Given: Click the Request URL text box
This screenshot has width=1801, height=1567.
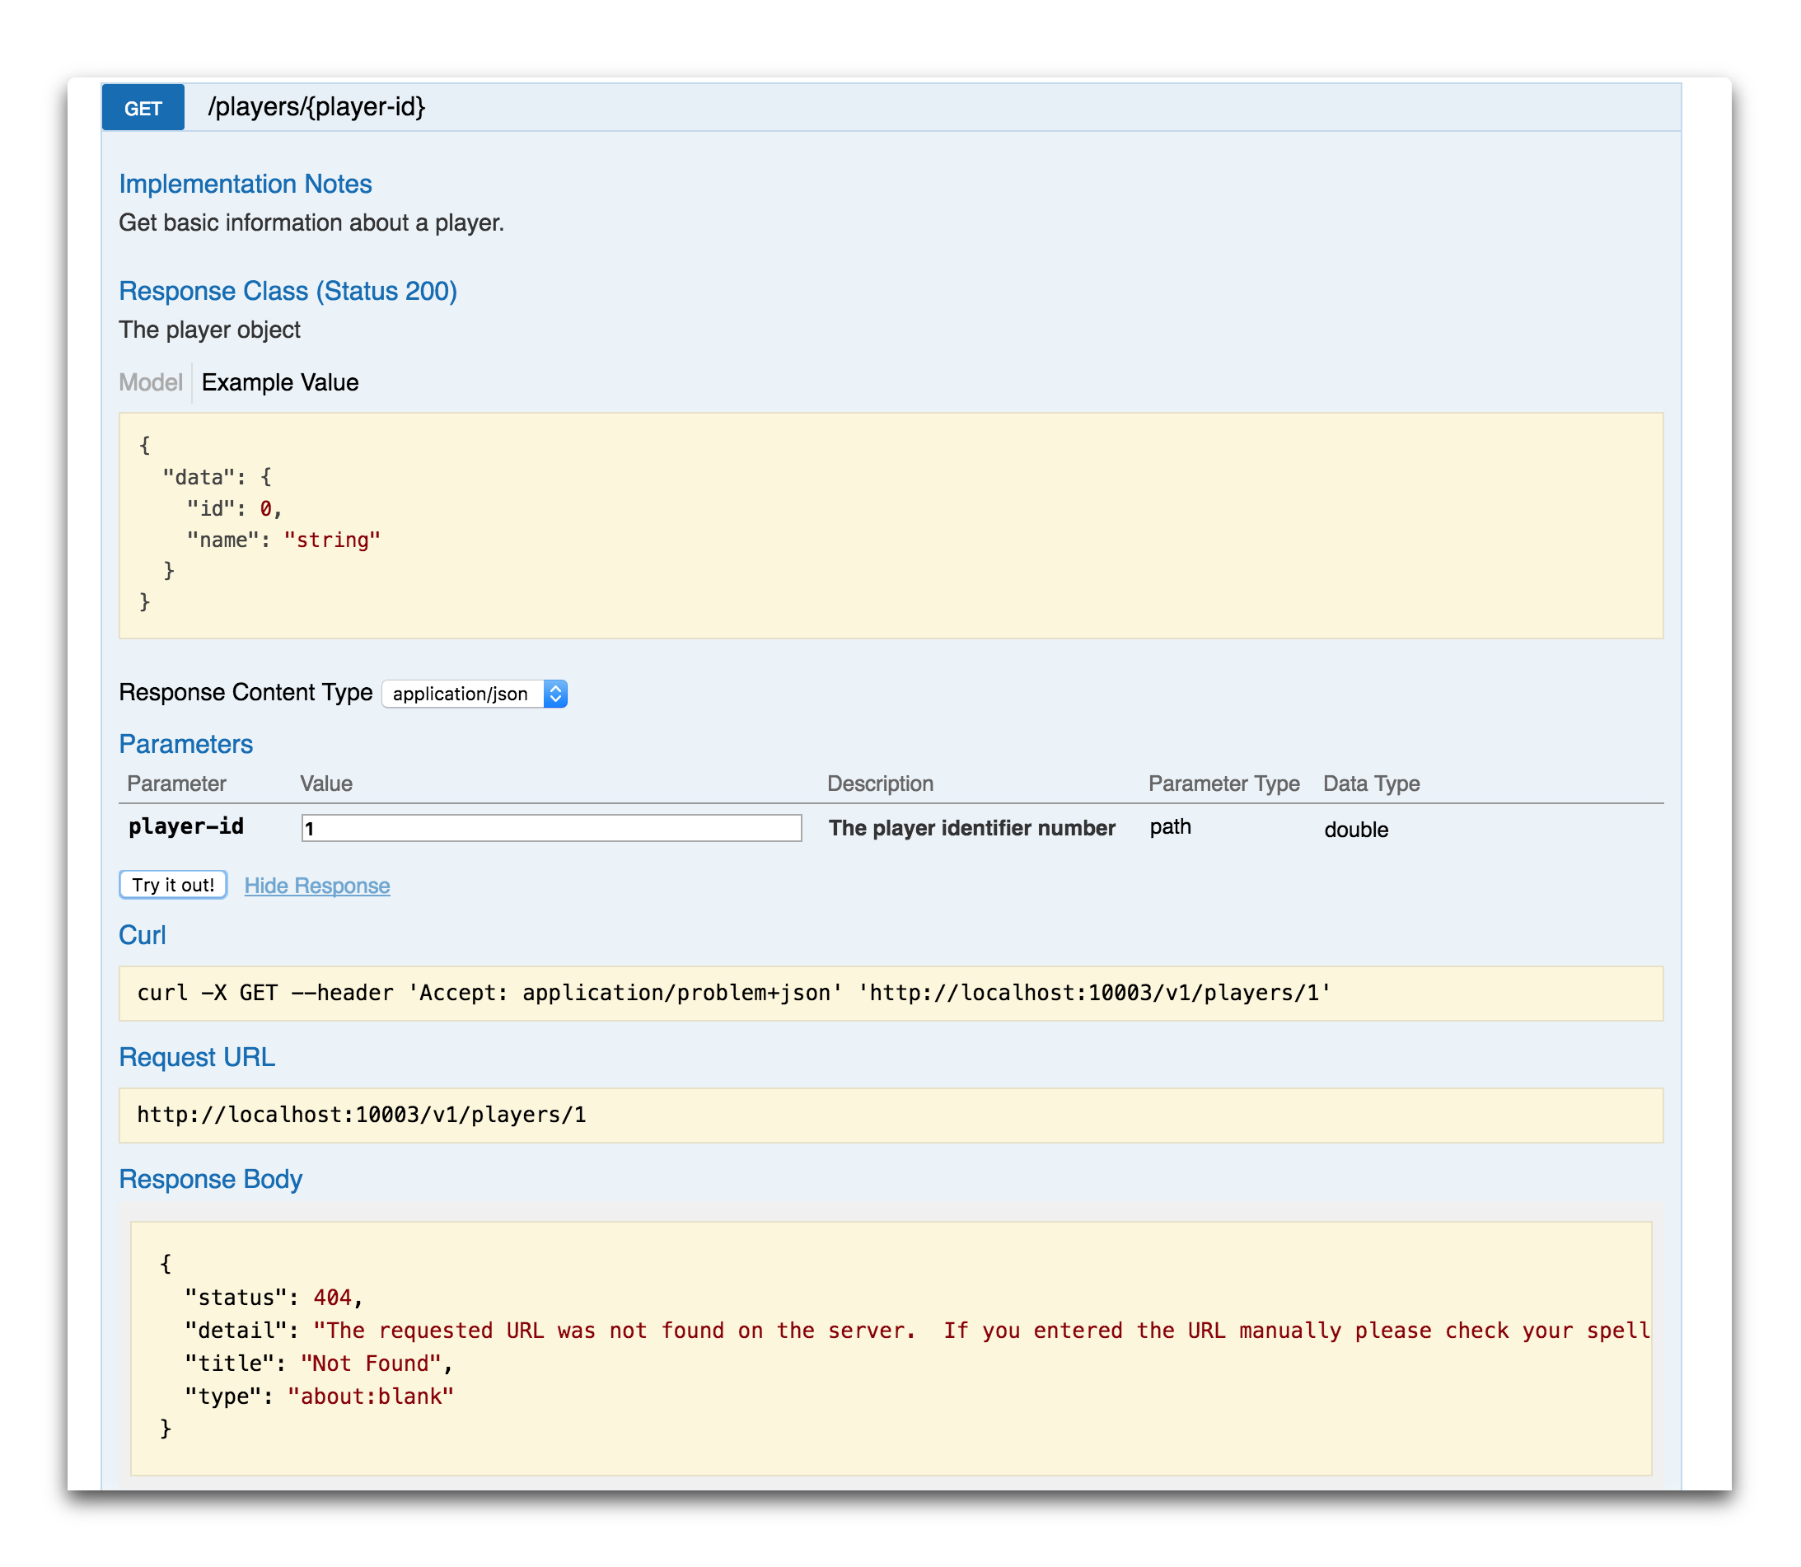Looking at the screenshot, I should pyautogui.click(x=890, y=1114).
